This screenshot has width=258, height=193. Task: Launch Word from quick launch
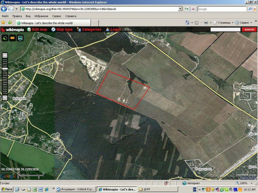[41, 189]
